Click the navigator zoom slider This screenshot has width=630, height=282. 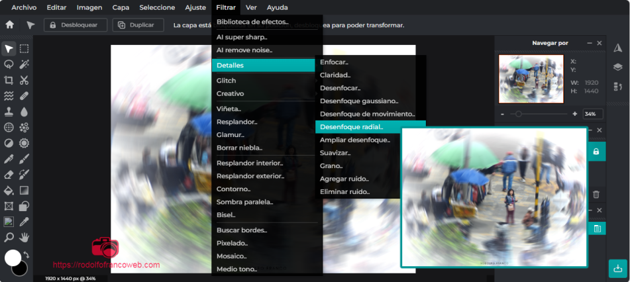[518, 114]
